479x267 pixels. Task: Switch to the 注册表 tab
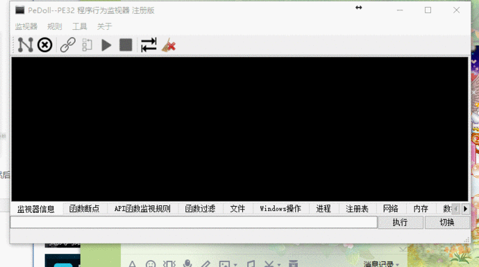tap(357, 209)
